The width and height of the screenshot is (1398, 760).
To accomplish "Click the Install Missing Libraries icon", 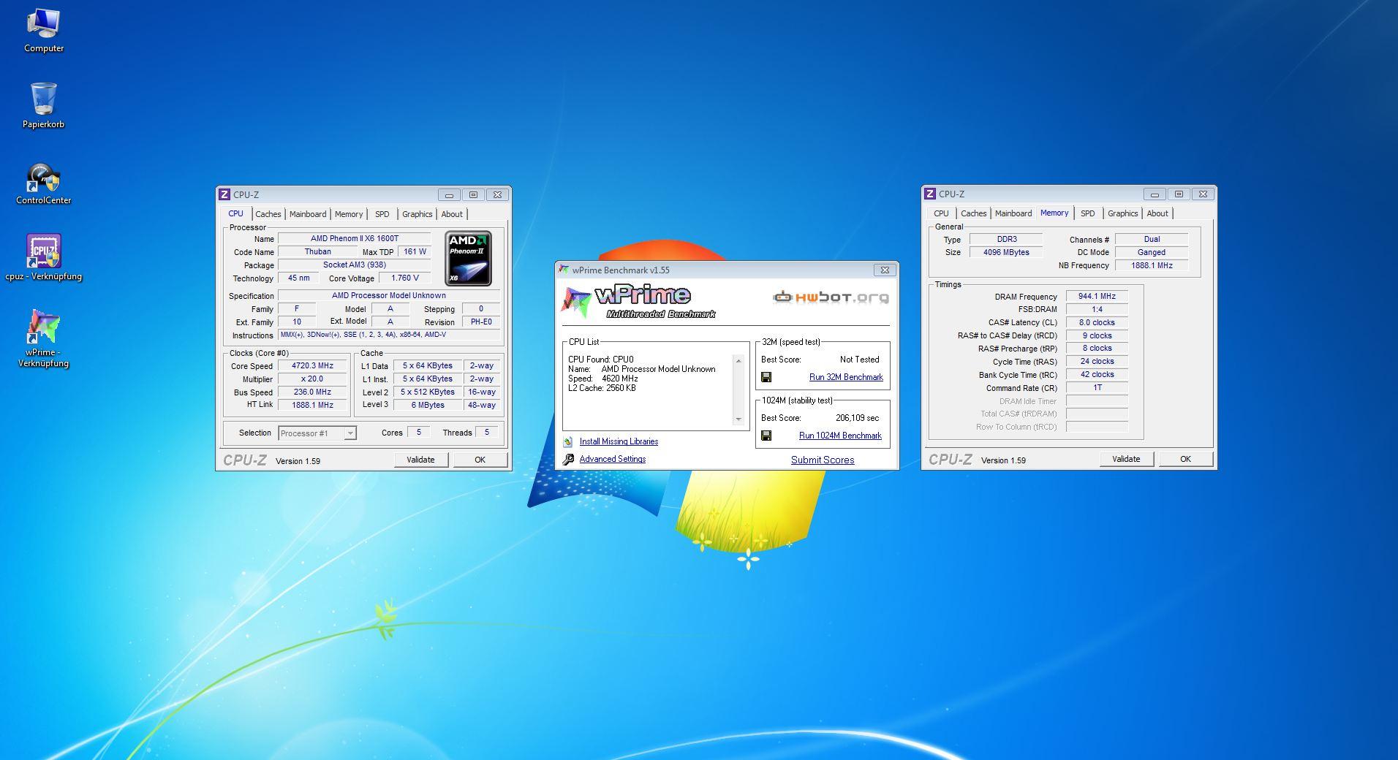I will point(568,442).
